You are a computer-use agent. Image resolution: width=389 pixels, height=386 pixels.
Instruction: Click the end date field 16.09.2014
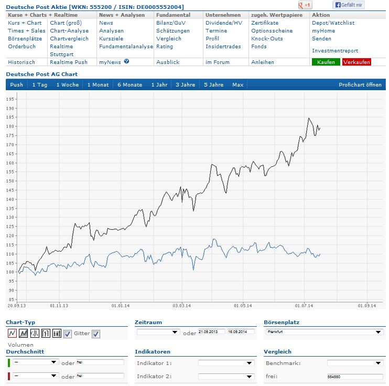[241, 331]
